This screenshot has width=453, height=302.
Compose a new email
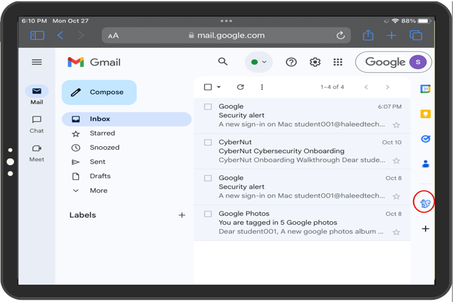click(x=99, y=92)
